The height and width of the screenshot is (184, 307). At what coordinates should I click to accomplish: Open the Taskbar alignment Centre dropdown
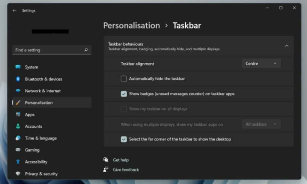tap(261, 64)
